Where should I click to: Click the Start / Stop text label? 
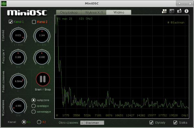coord(43,90)
